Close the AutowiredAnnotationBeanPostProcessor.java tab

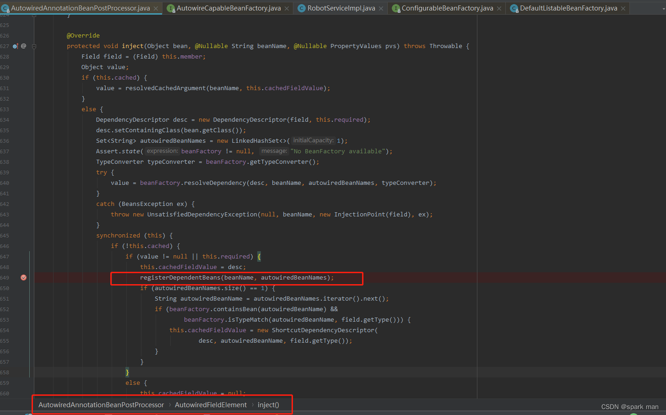point(156,8)
